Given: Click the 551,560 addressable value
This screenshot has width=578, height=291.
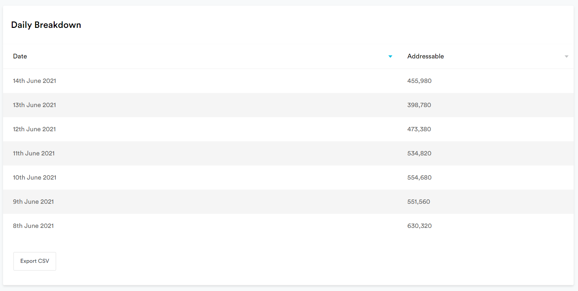Looking at the screenshot, I should [419, 202].
